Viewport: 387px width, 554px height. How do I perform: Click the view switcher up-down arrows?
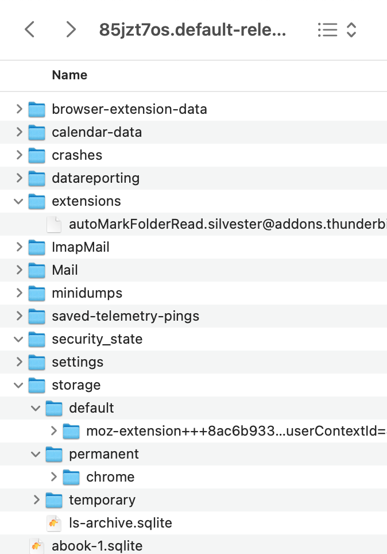[x=351, y=30]
